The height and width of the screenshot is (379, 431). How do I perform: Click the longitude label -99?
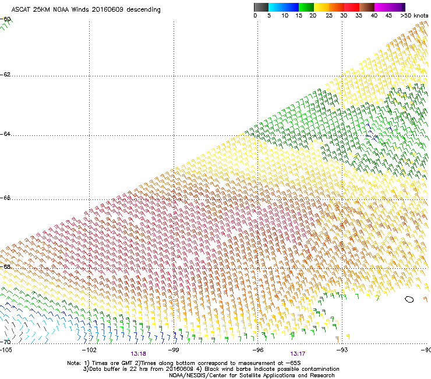[x=174, y=350]
